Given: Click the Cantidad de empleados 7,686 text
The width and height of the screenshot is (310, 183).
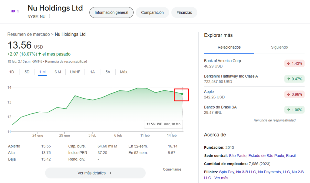Looking at the screenshot, I should point(237,164).
